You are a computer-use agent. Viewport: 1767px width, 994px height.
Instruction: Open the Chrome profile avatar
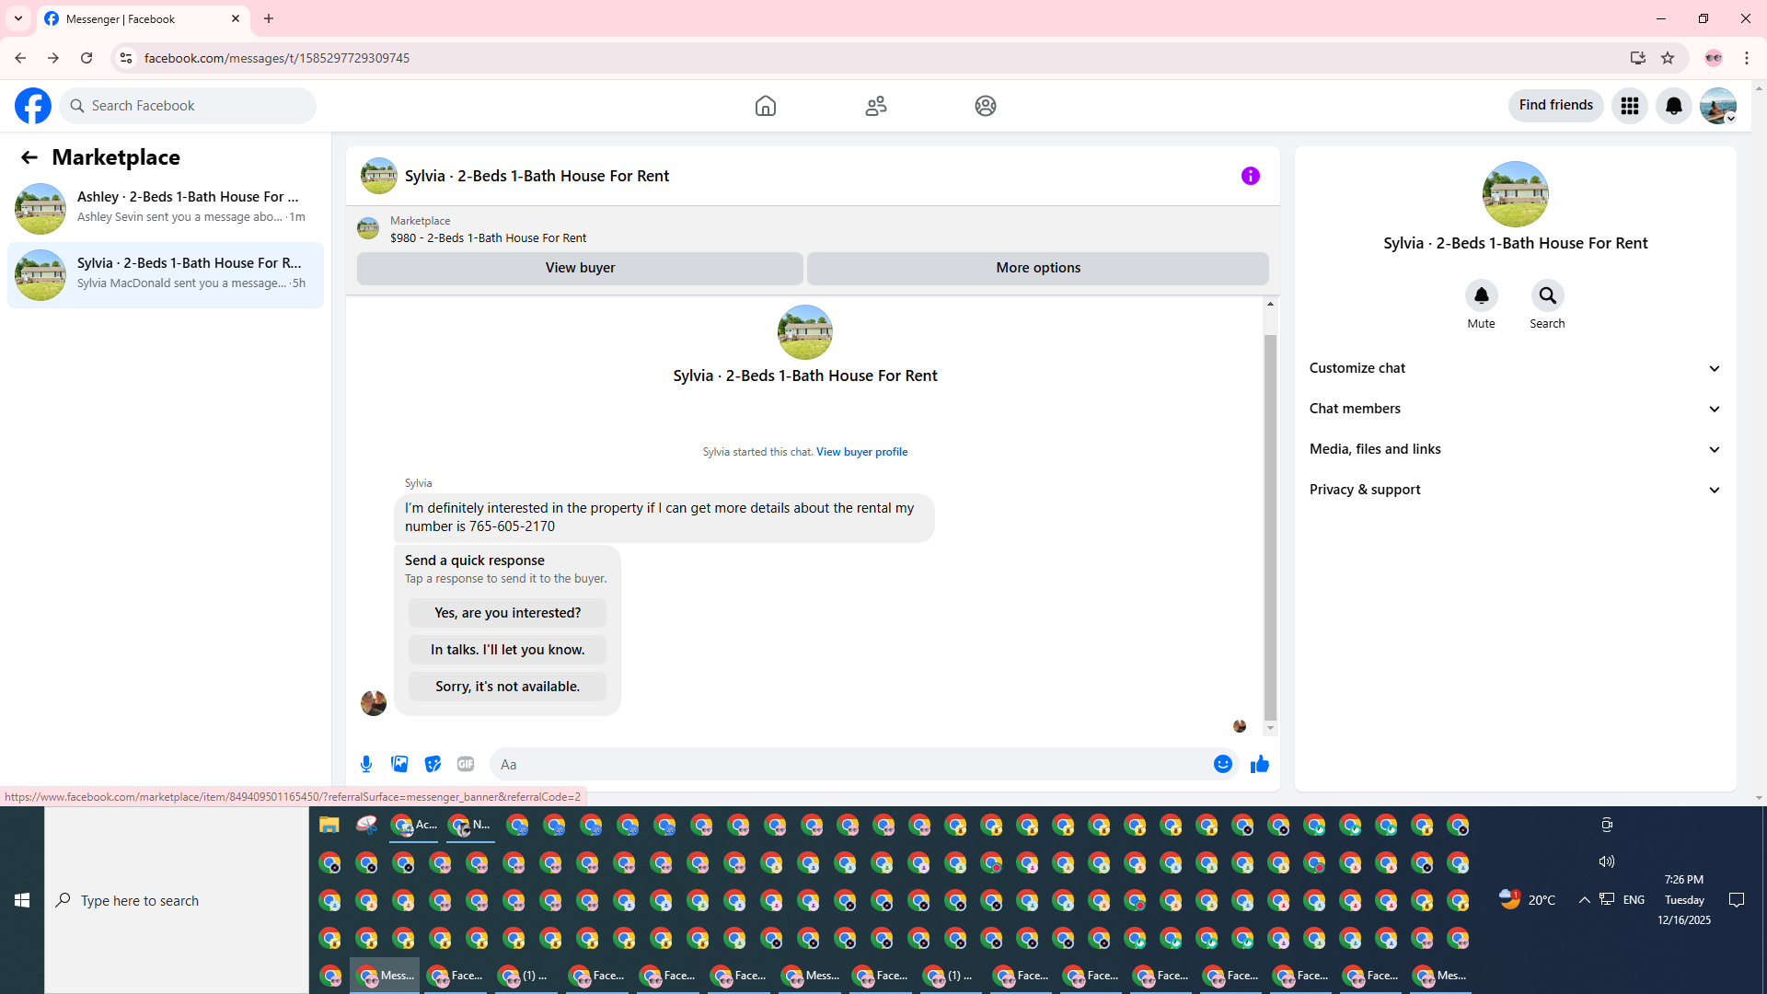1714,58
